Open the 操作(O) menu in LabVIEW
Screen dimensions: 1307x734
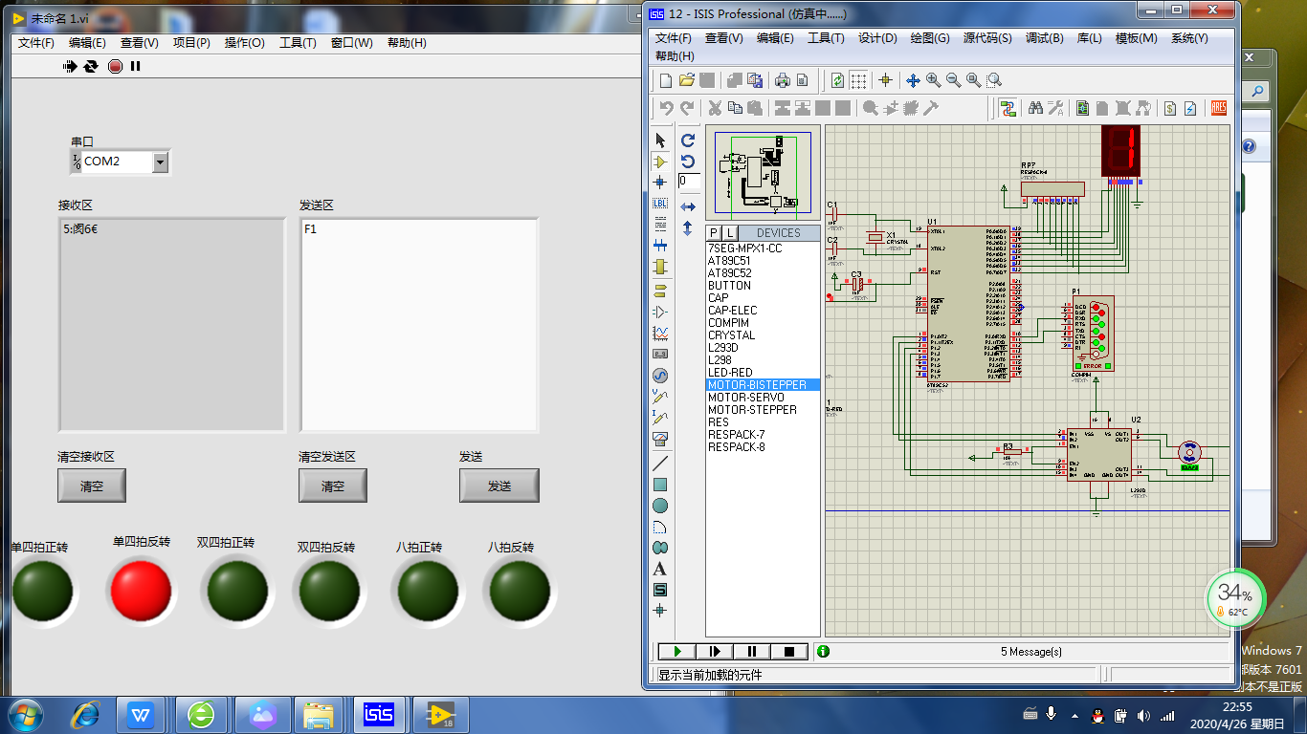tap(245, 43)
